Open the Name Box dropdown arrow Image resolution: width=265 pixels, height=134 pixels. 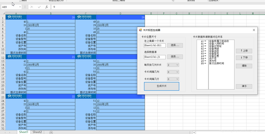pyautogui.click(x=20, y=7)
